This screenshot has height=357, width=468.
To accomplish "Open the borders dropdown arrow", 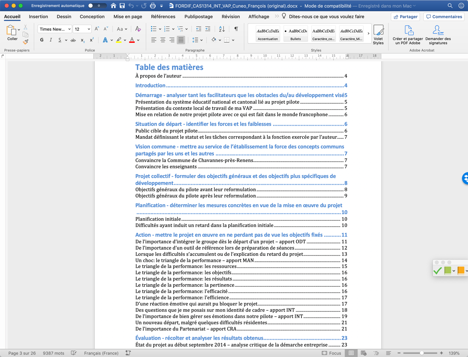I will point(233,40).
